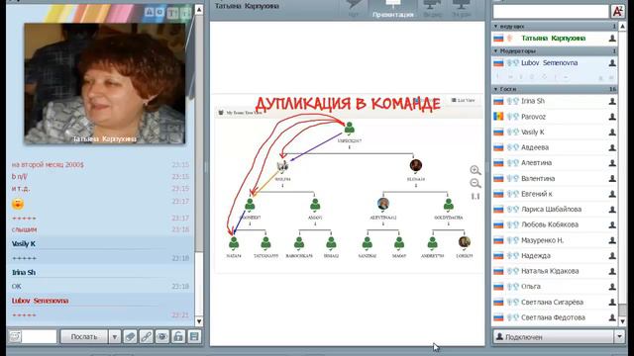
Task: Collapse the Модераторы section
Action: 496,51
